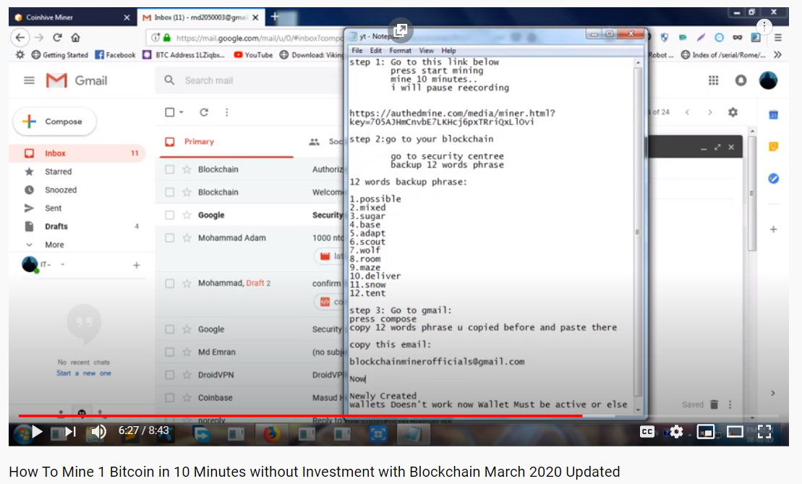Open the Starred folder
This screenshot has width=802, height=484.
pos(58,171)
